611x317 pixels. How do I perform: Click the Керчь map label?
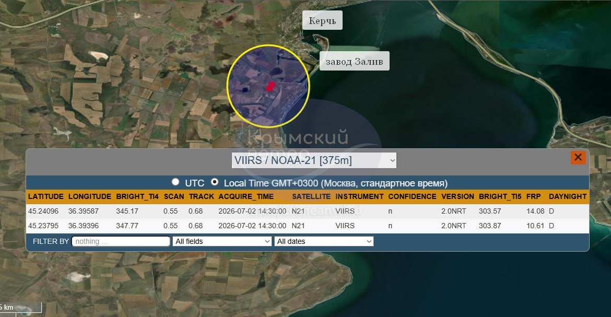click(322, 20)
